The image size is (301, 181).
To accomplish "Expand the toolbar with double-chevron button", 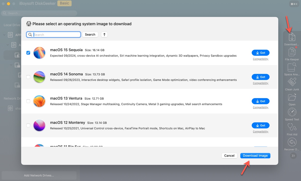I will (293, 156).
